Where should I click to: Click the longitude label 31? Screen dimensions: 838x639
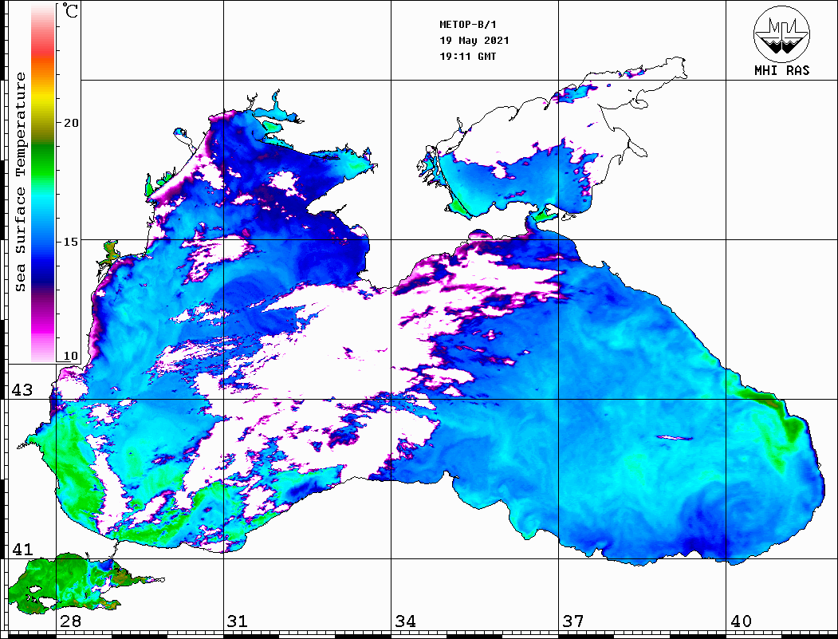(237, 621)
